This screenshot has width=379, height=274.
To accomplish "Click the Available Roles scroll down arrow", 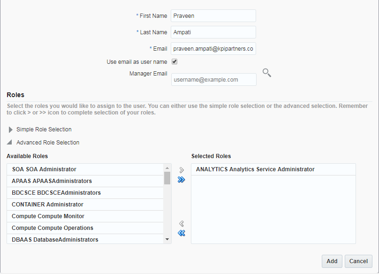I will 167,239.
